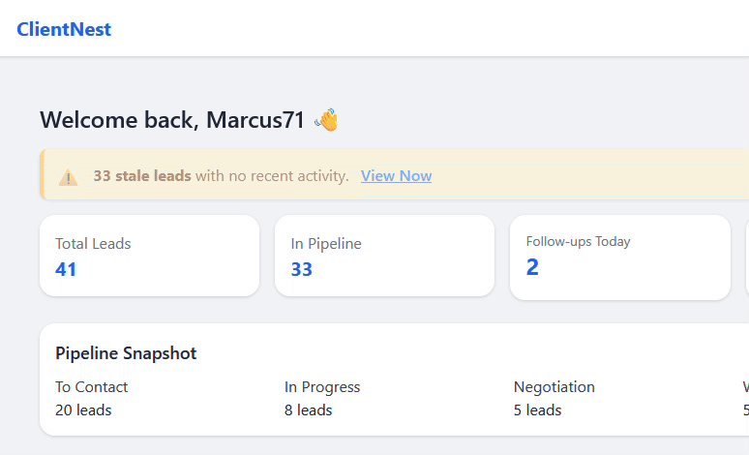The image size is (749, 455).
Task: Click the 20 leads count
Action: point(83,410)
